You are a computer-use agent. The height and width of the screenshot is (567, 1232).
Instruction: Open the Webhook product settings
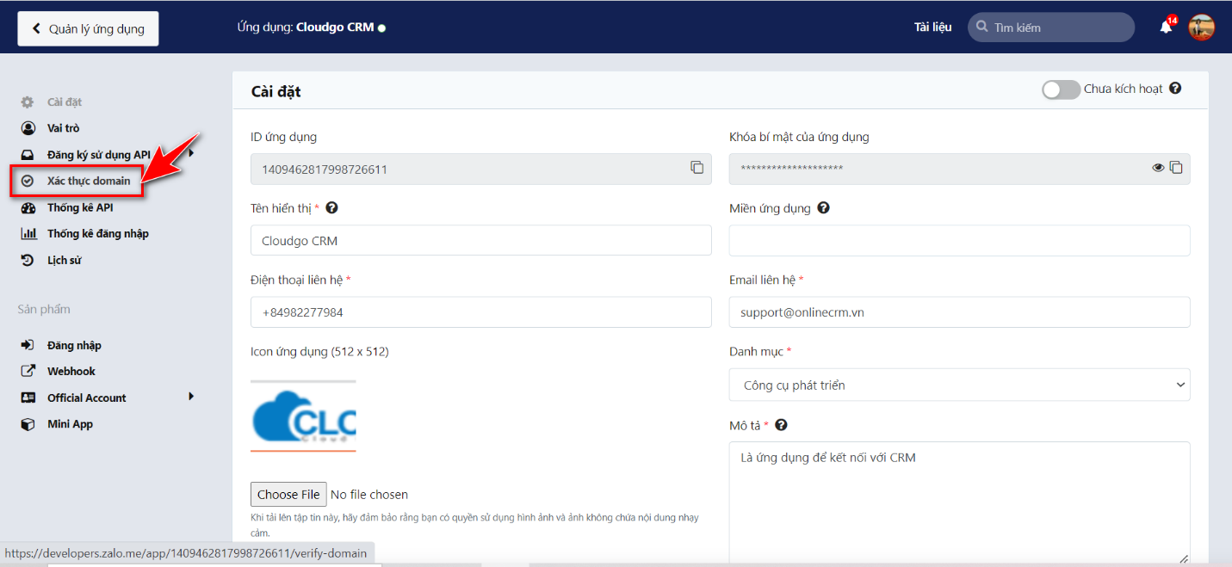tap(71, 371)
